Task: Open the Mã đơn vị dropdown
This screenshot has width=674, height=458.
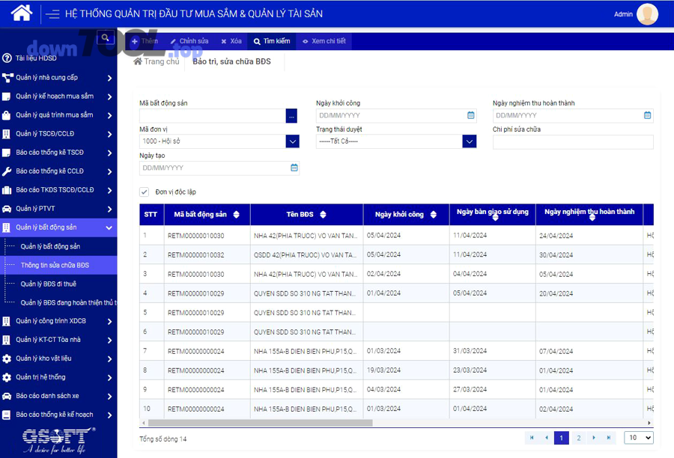Action: (292, 141)
